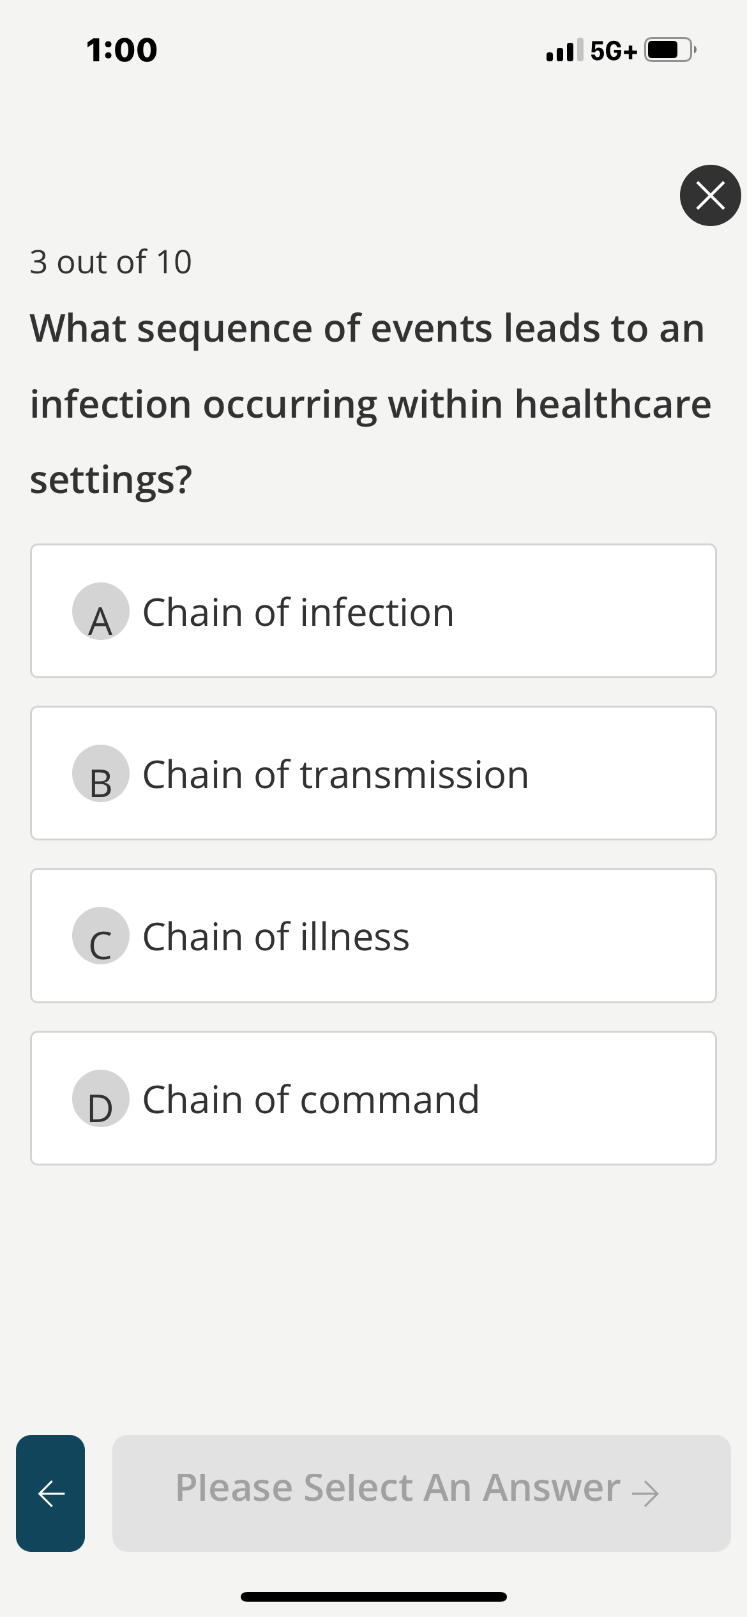
Task: Close the quiz overlay with the X icon
Action: (709, 195)
